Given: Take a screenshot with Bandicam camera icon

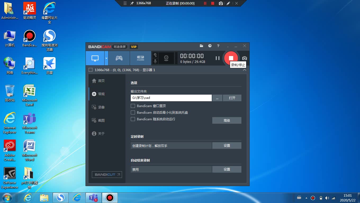Looking at the screenshot, I should (x=245, y=58).
